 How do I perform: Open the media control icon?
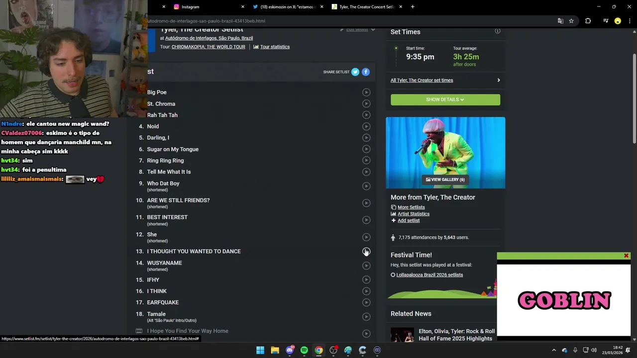pyautogui.click(x=606, y=21)
